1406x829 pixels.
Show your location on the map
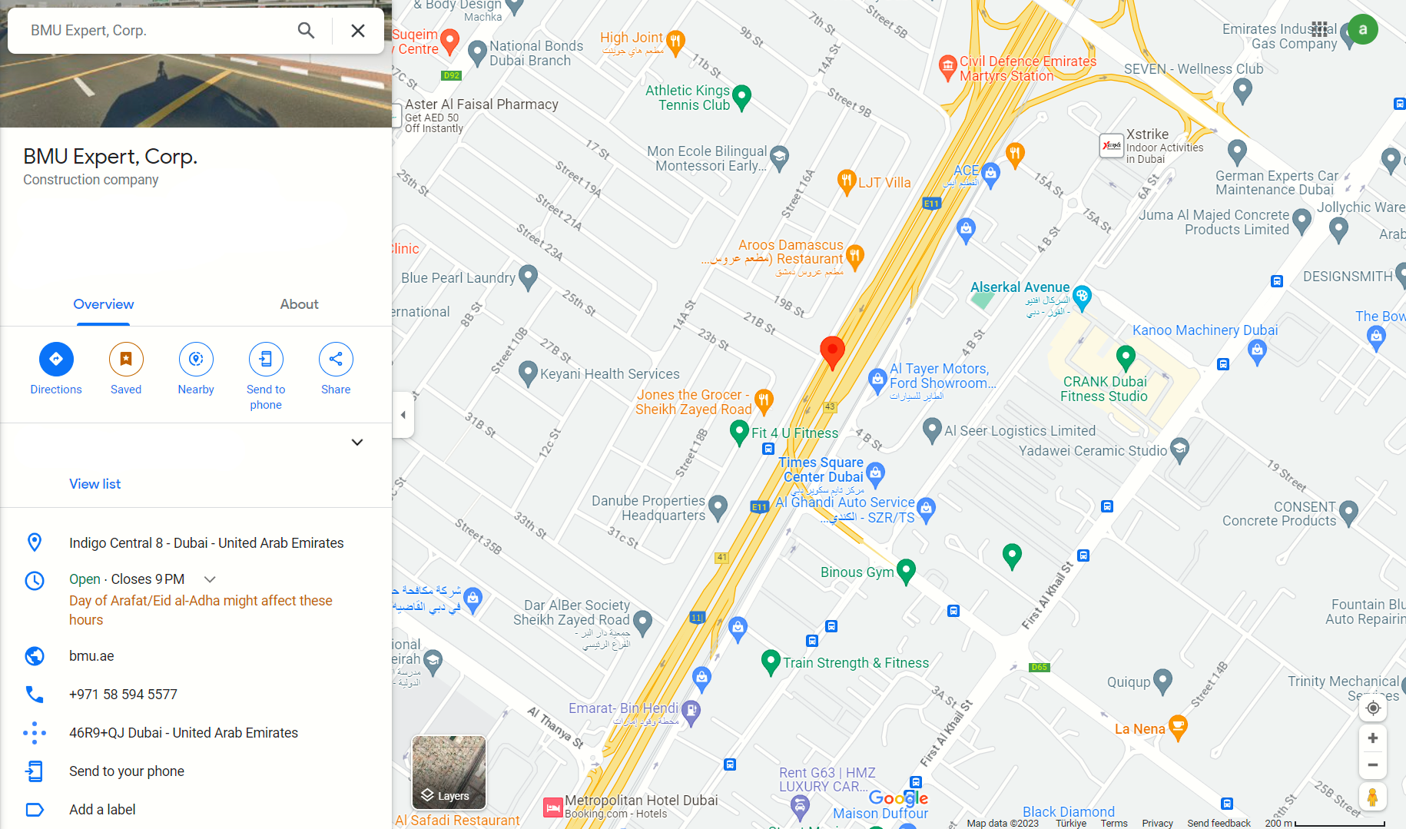point(1373,708)
